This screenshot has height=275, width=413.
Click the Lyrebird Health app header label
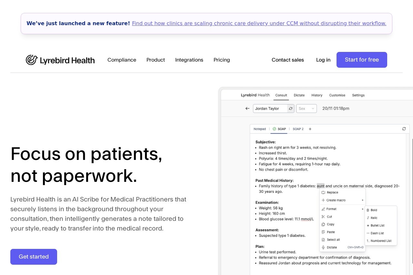coord(255,95)
